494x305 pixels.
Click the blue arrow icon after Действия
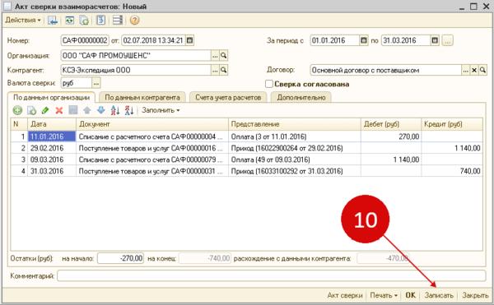[x=53, y=20]
